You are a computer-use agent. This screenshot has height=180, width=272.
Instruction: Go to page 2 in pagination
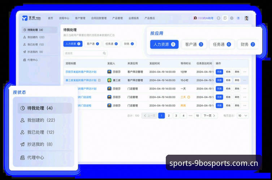[169, 116]
